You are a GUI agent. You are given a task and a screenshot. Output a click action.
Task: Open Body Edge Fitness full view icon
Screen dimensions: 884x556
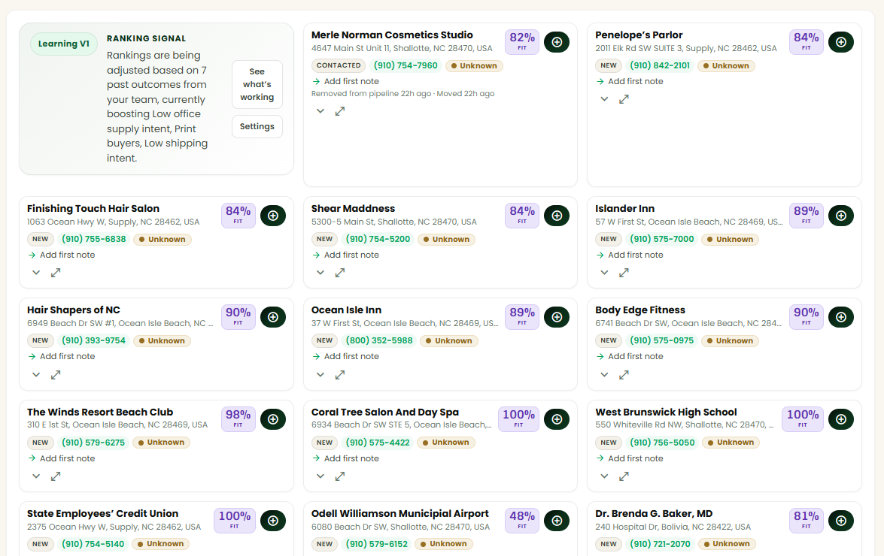(x=624, y=375)
